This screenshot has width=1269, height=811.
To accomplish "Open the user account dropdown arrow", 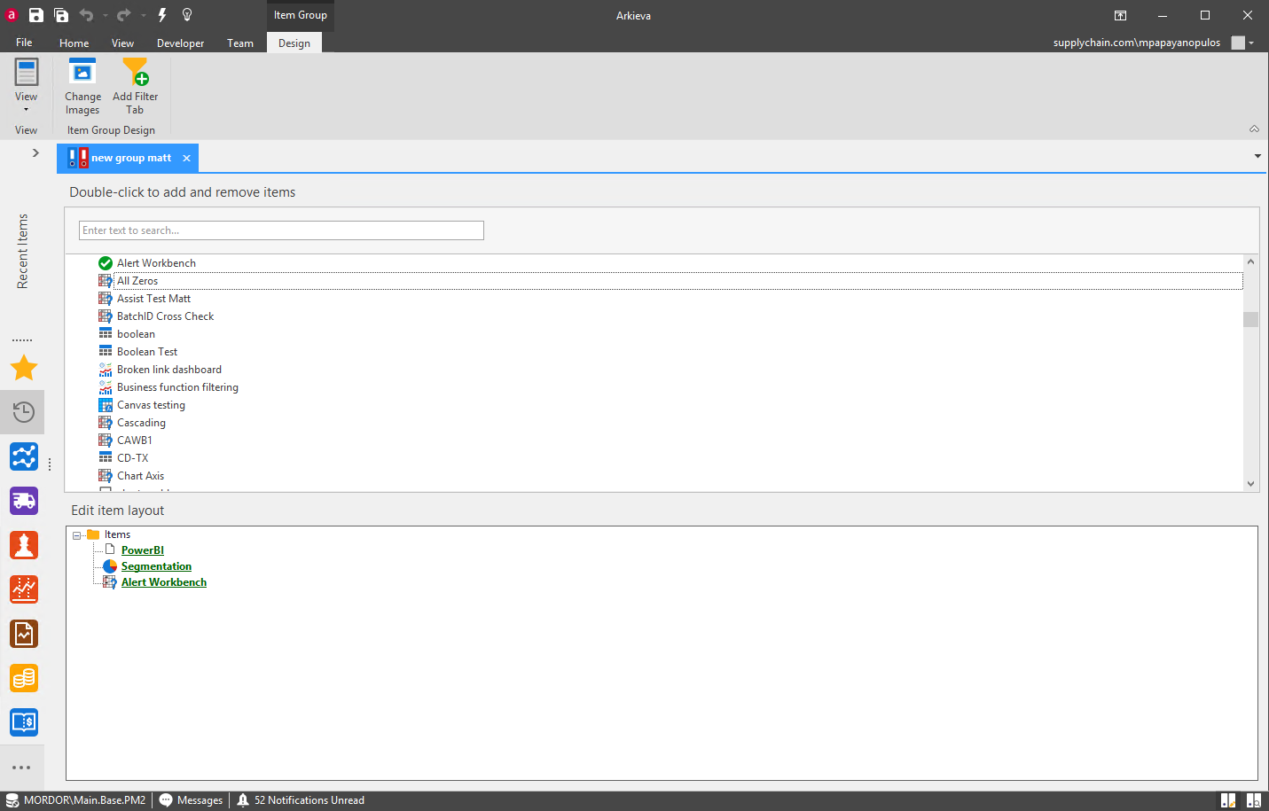I will tap(1251, 43).
